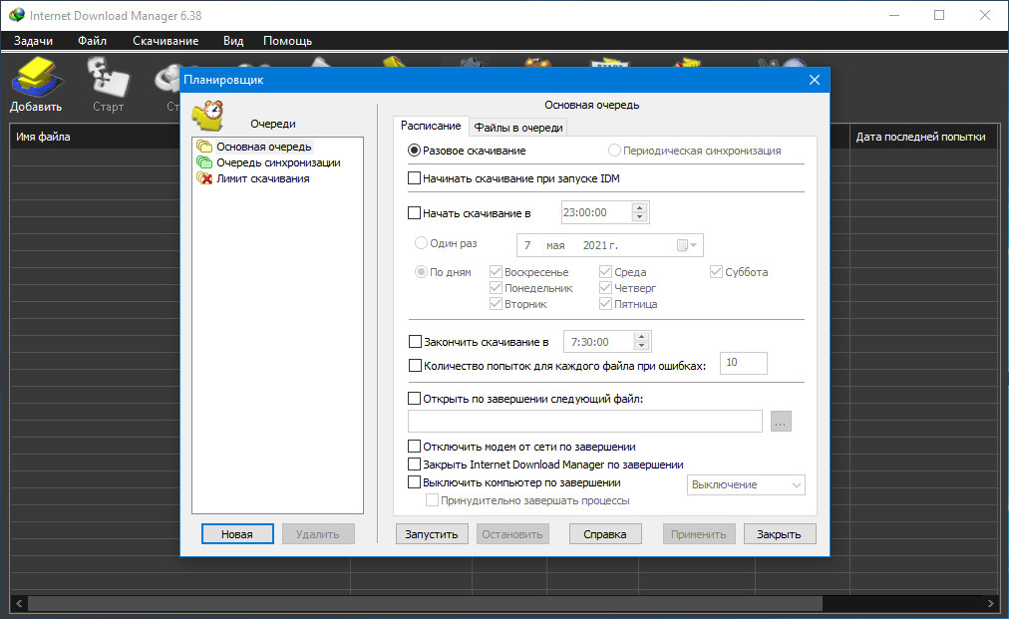1009x619 pixels.
Task: Tick Отключить модем от сети по завершении
Action: (415, 446)
